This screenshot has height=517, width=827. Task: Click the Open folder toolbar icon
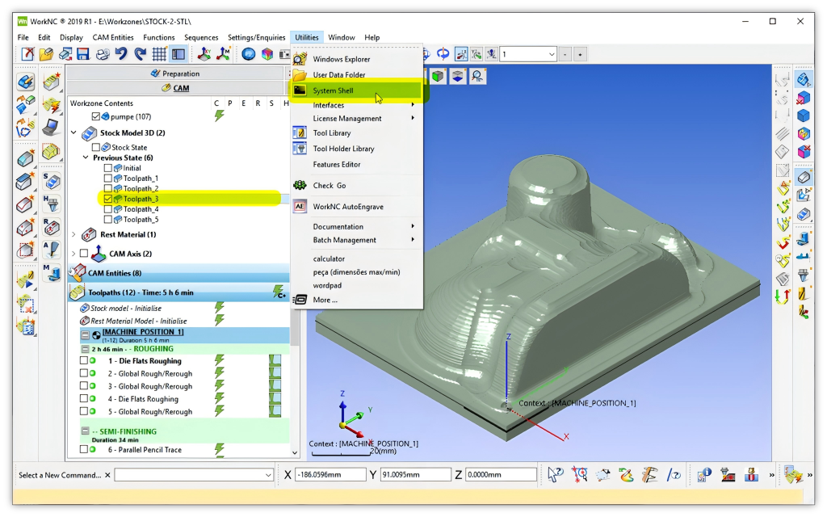click(46, 54)
